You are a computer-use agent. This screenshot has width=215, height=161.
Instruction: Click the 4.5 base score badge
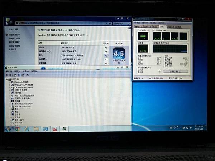[x=119, y=53]
